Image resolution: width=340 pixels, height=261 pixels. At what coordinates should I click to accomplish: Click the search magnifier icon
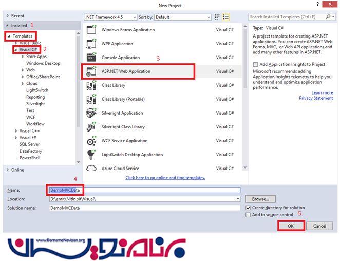point(328,17)
